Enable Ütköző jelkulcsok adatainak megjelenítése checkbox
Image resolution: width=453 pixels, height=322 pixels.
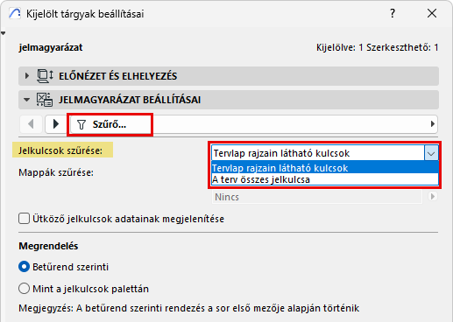(24, 219)
